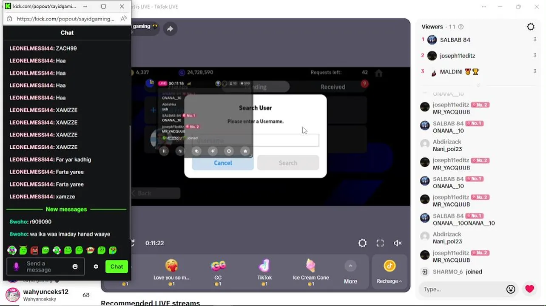Send a heart like in TikTok chat

coord(529,289)
